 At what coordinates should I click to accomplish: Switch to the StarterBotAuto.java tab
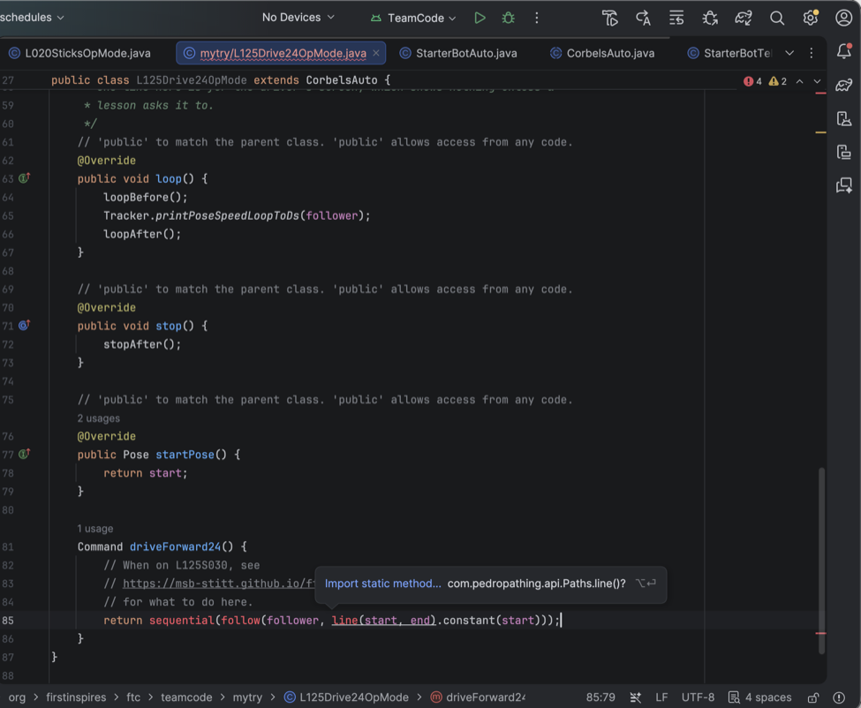[458, 53]
